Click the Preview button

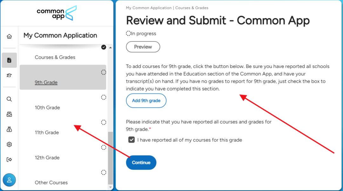143,47
